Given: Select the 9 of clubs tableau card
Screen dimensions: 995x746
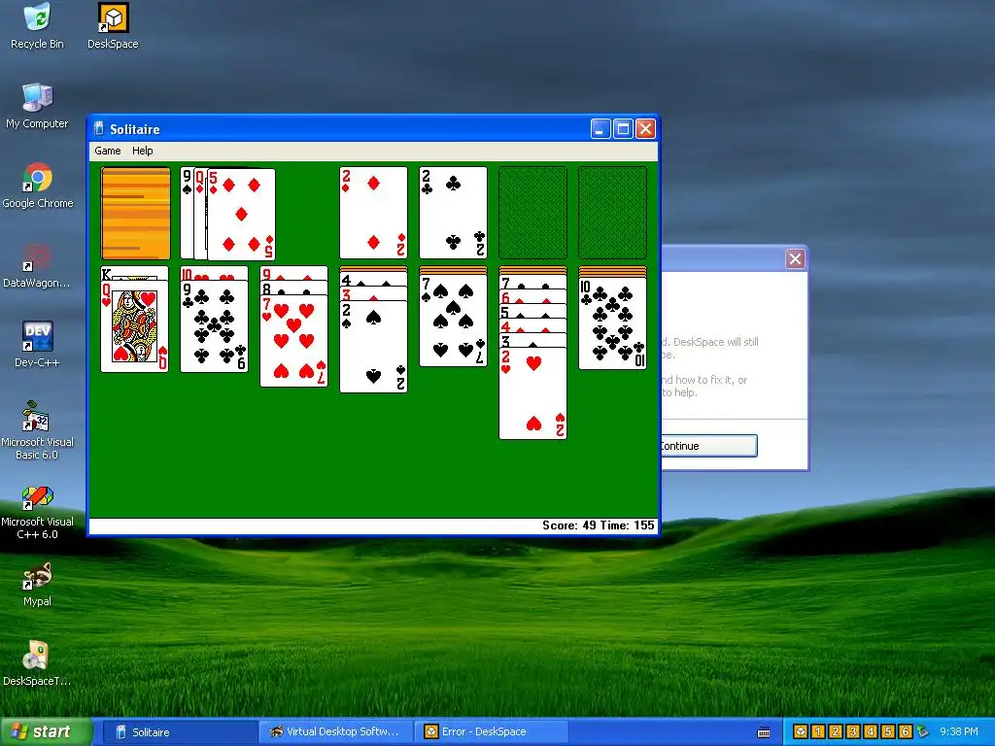Looking at the screenshot, I should pyautogui.click(x=215, y=326).
